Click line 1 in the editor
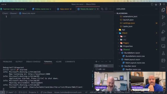Image resolution: width=167 pixels, height=94 pixels. (55, 16)
